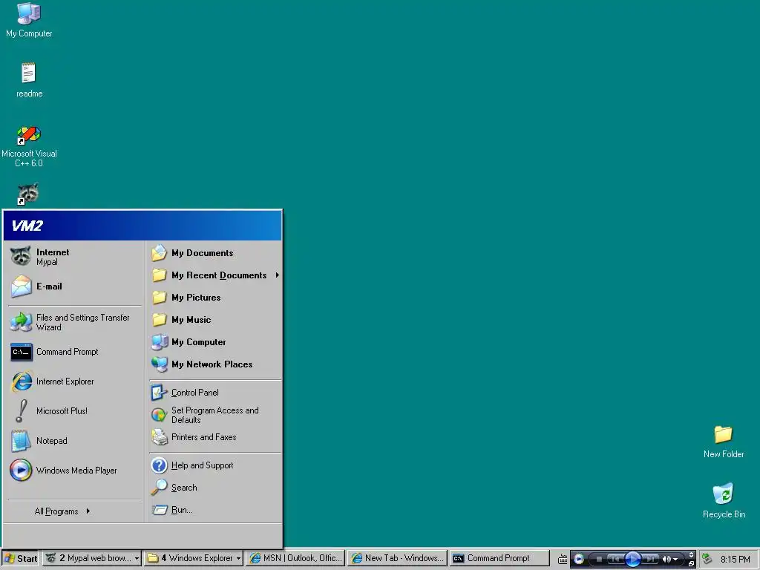Select readme file on desktop
The image size is (760, 570).
click(29, 80)
